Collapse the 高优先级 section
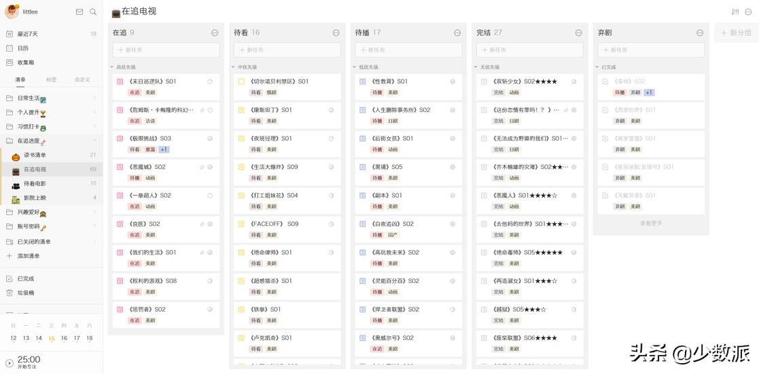761x374 pixels. pyautogui.click(x=112, y=67)
